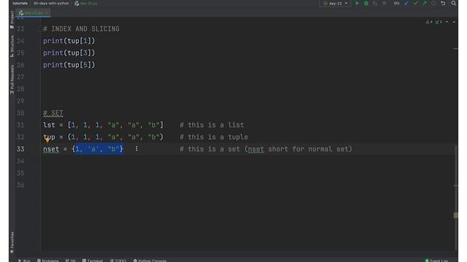
Task: Click the tup tuple assignment code
Action: point(104,137)
